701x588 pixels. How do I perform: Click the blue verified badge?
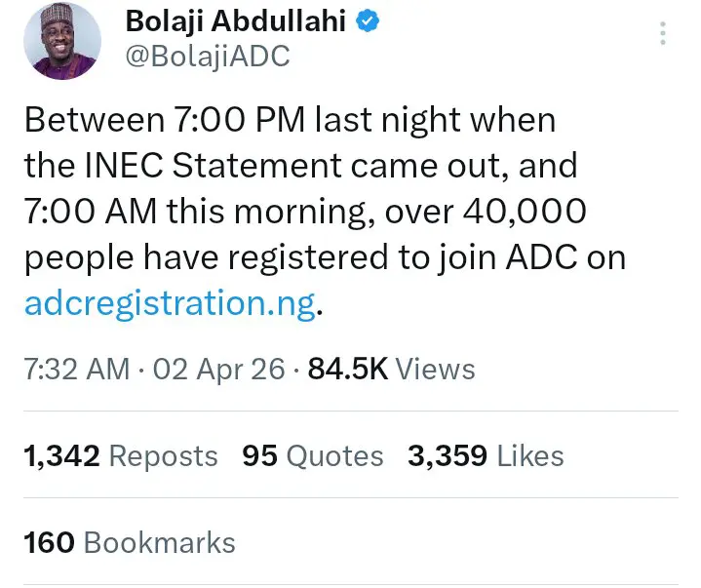click(x=368, y=22)
